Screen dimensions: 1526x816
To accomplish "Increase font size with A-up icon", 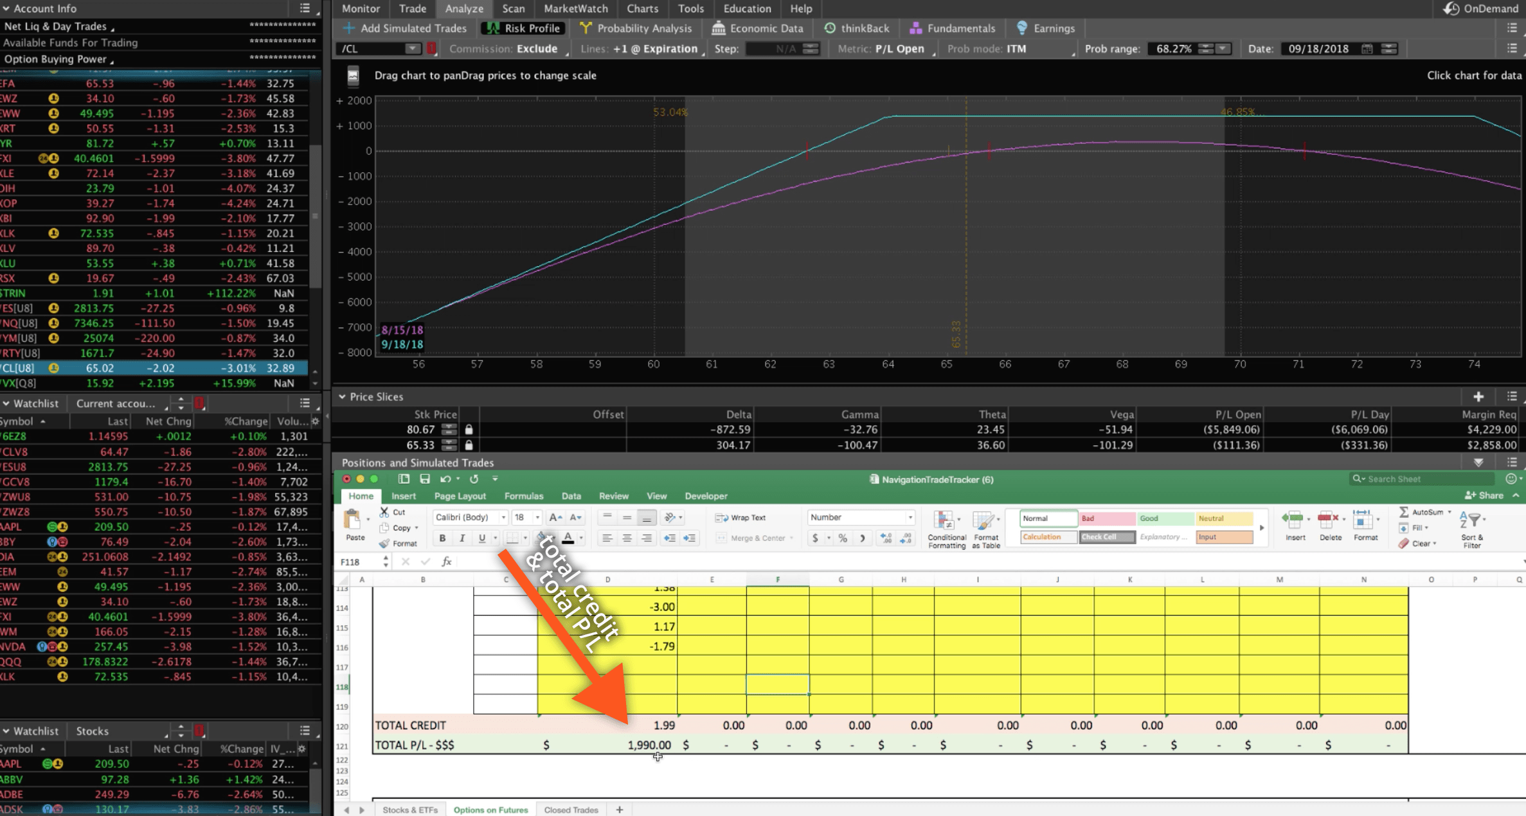I will tap(556, 517).
